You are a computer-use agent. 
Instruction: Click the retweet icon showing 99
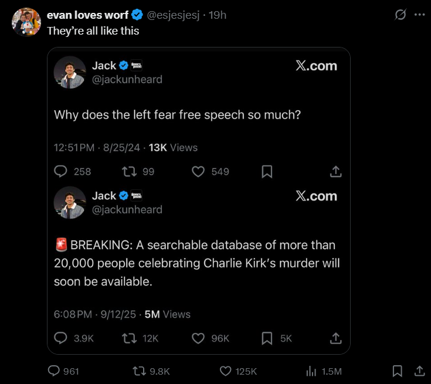127,171
